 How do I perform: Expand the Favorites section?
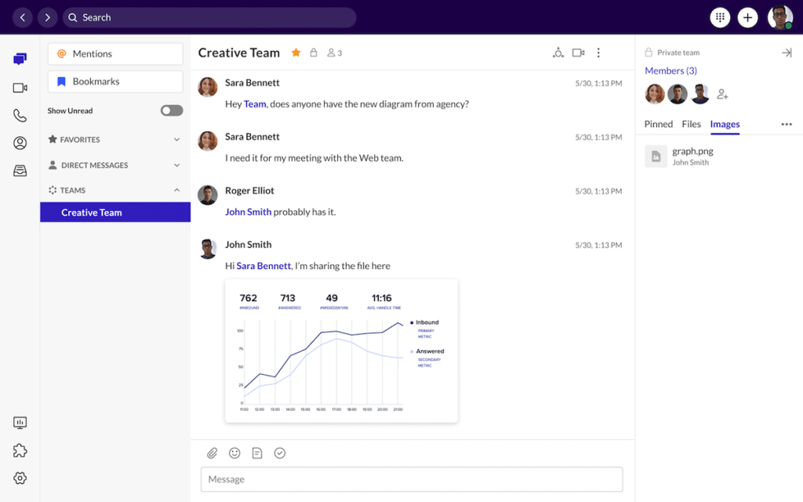(176, 140)
